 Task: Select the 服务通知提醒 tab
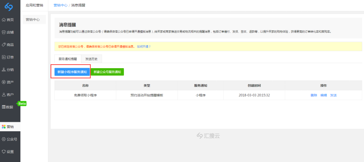click(68, 59)
